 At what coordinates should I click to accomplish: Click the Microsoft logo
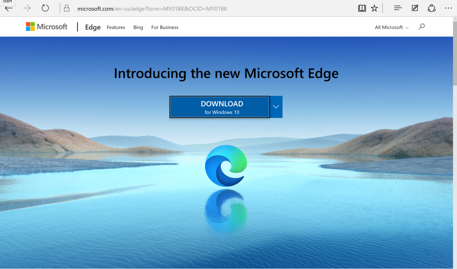pos(47,27)
